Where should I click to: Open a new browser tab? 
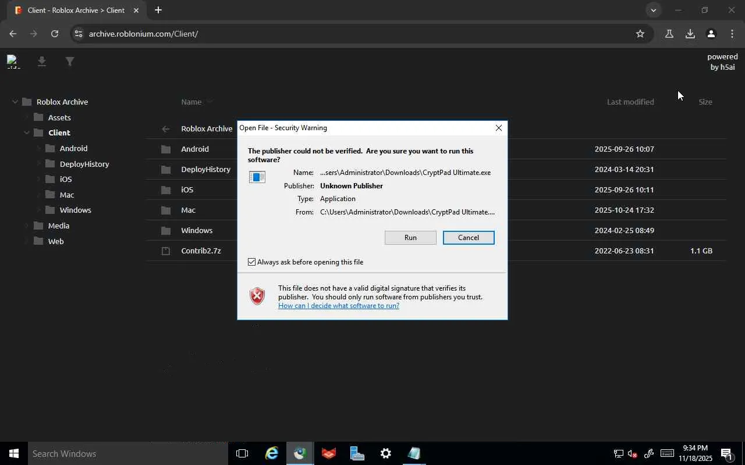pos(158,10)
